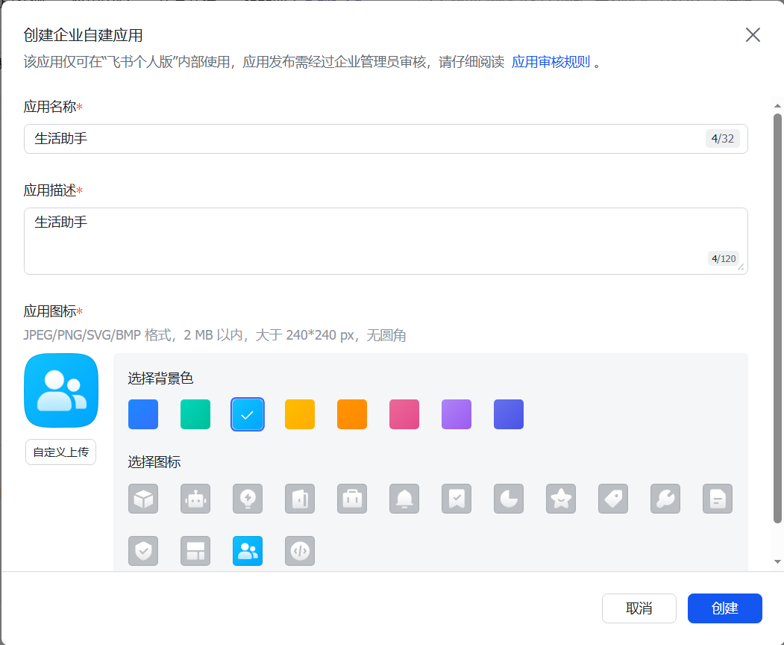This screenshot has height=645, width=784.
Task: Choose the code brackets icon
Action: tap(300, 551)
